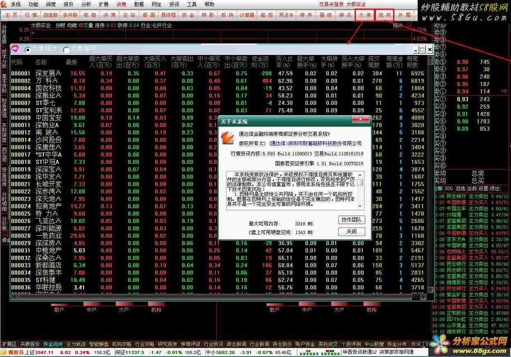Open 持股 from the toolbar
511x357 pixels.
tap(208, 15)
